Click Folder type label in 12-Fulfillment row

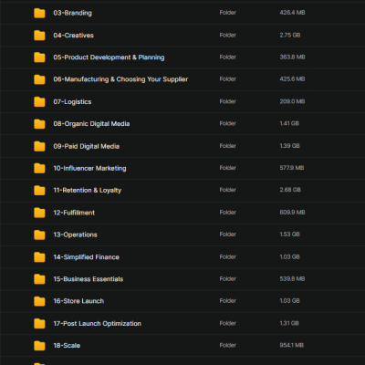(x=228, y=213)
